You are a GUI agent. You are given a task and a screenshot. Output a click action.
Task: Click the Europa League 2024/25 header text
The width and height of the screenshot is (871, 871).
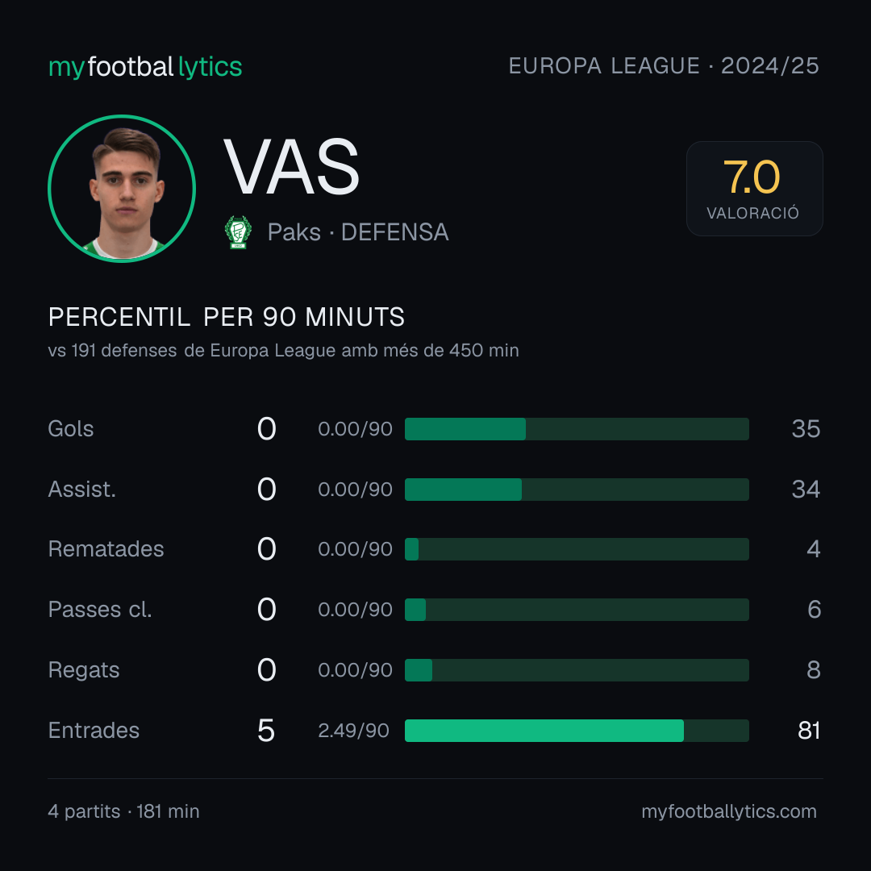(664, 66)
